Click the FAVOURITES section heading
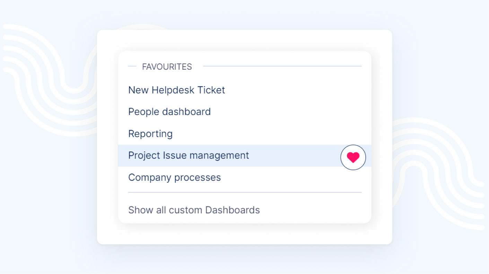The image size is (489, 274). 167,67
